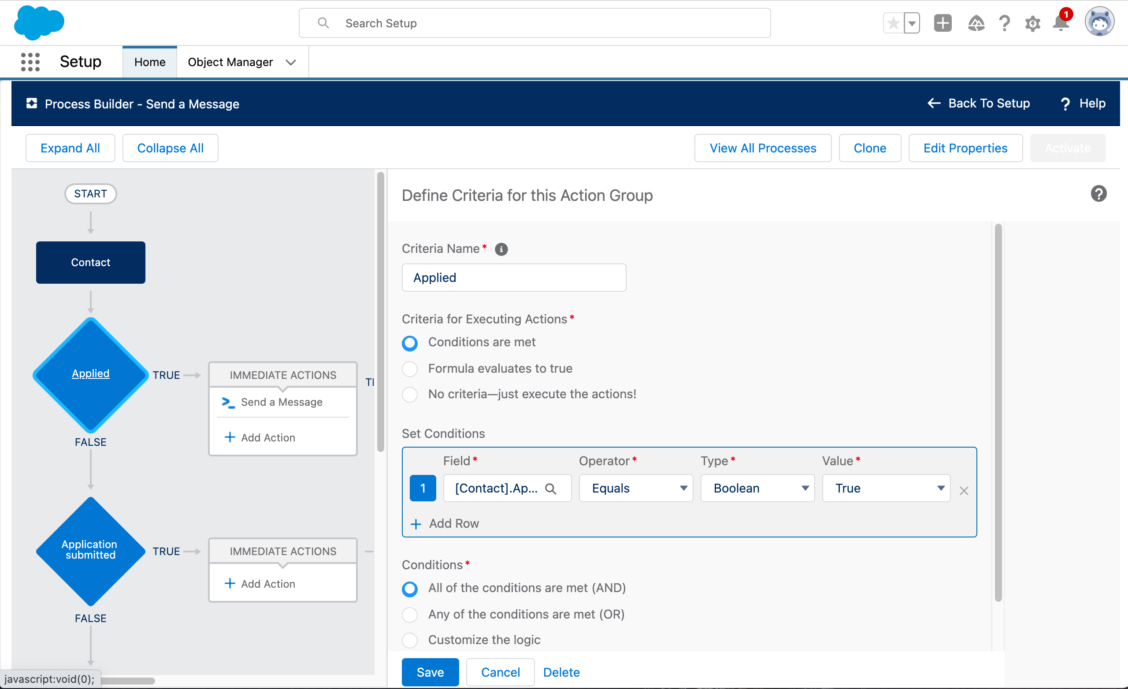Click the criteria panel vertical scrollbar

[x=998, y=412]
